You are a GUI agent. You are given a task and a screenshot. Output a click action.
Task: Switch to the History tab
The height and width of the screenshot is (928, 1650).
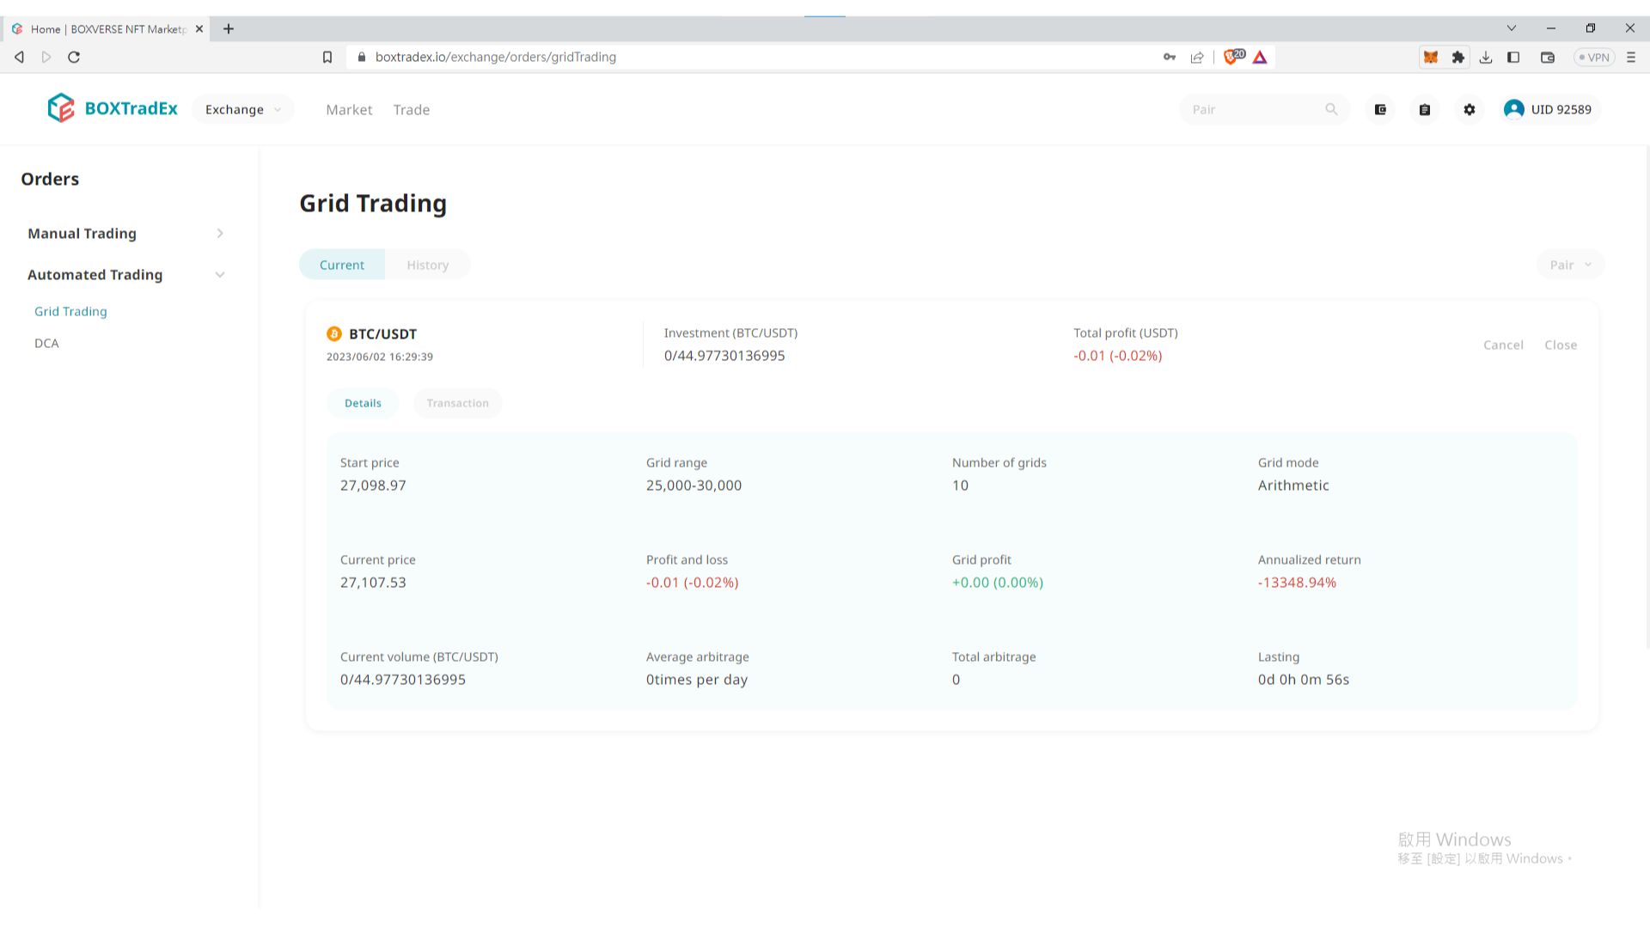(427, 265)
